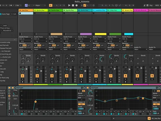Toggle the scale mode button next to key C
This screenshot has height=121, width=161.
coord(26,5)
